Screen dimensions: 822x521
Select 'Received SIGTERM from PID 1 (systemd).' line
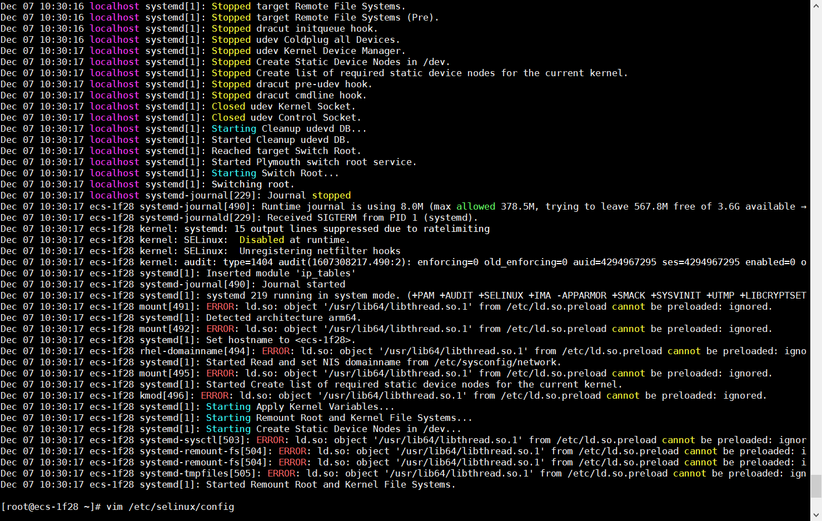(x=239, y=217)
